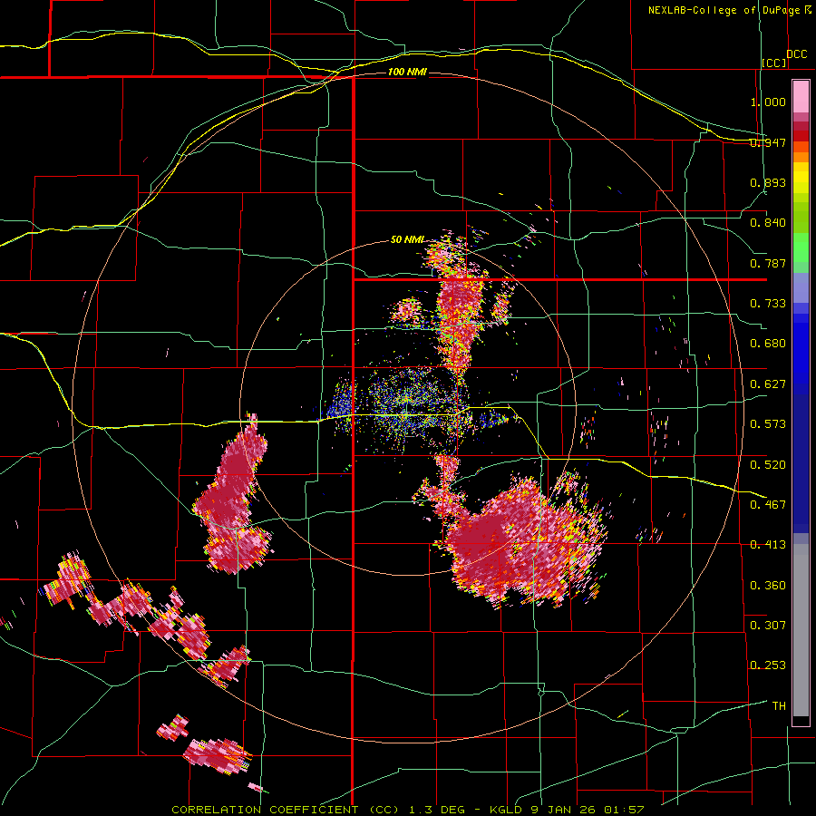Select the 0.467 color scale value
This screenshot has width=816, height=816.
pyautogui.click(x=768, y=504)
